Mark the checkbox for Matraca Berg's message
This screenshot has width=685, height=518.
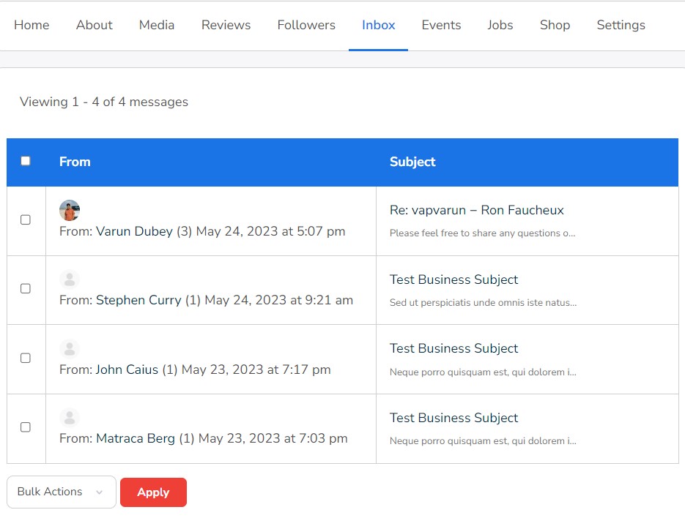pos(26,427)
